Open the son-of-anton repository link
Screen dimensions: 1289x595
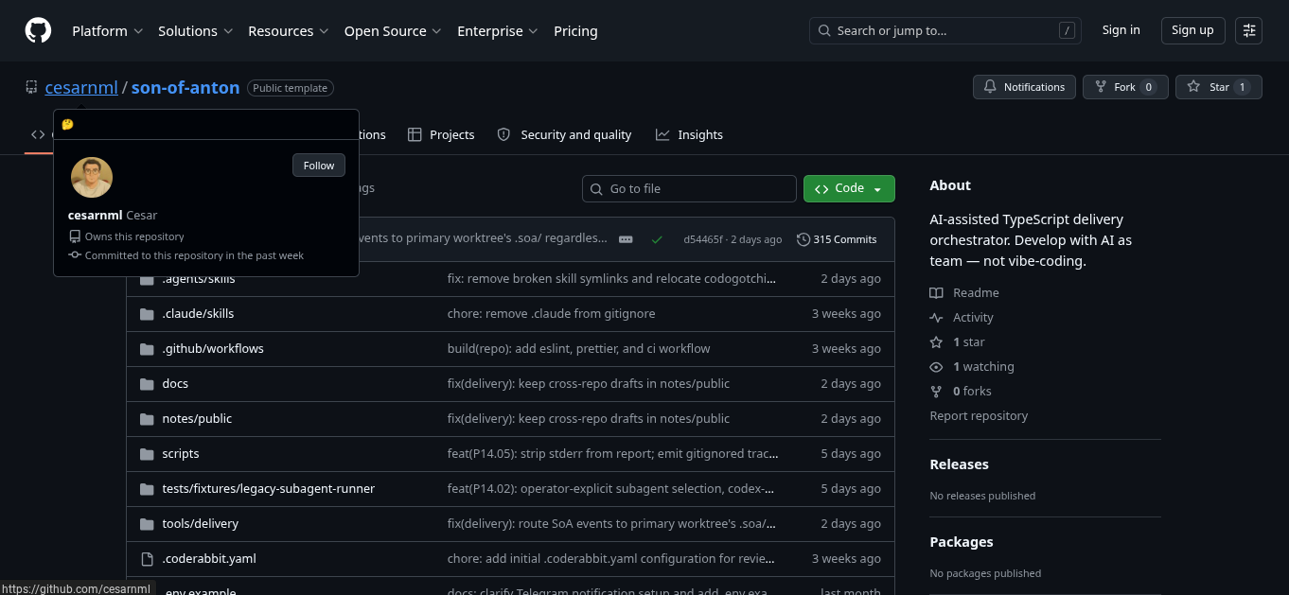pyautogui.click(x=185, y=87)
